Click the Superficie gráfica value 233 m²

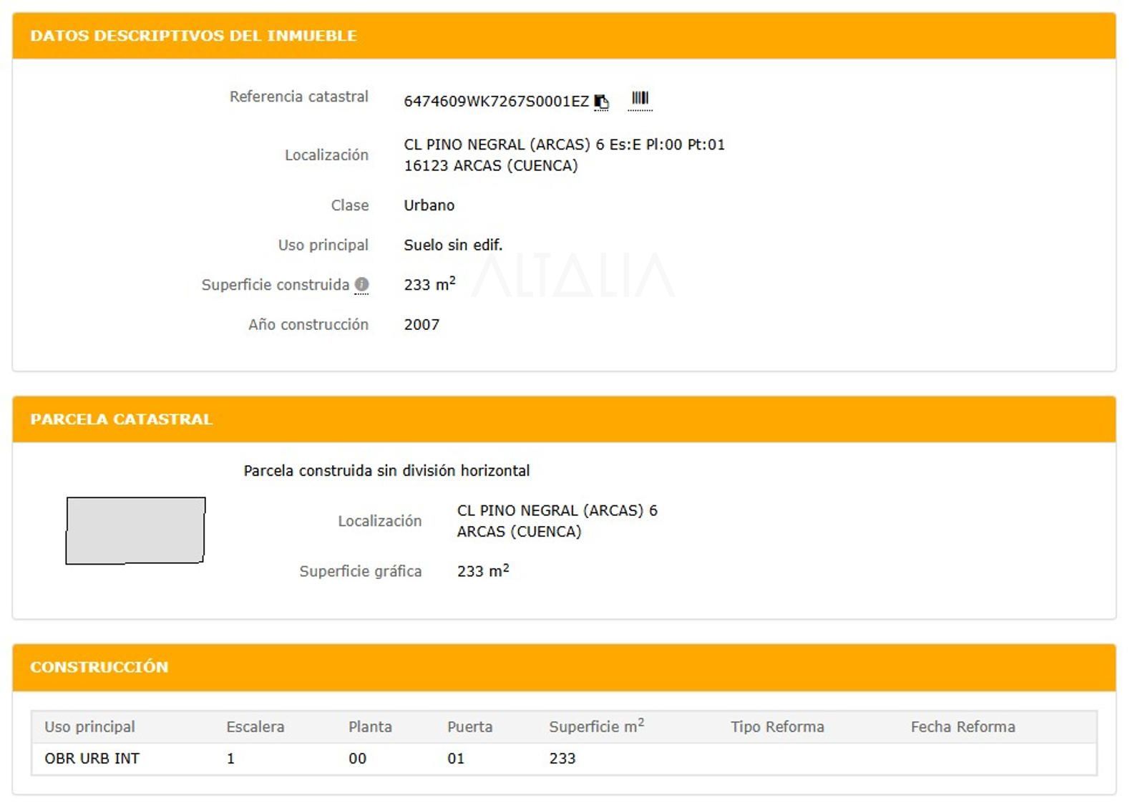483,571
